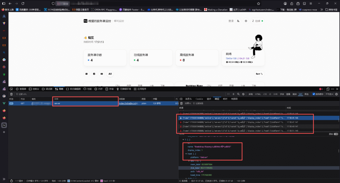Image resolution: width=340 pixels, height=183 pixels.
Task: Open the 全部 message filter dropdown
Action: 187,103
